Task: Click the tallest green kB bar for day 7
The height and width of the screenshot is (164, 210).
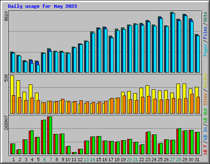Action: [50, 135]
